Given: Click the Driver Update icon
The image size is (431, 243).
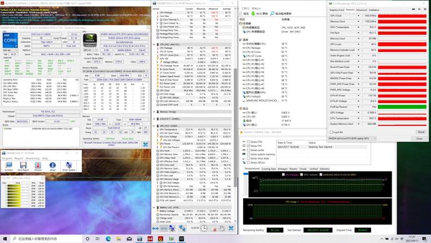Looking at the screenshot, I should click(x=69, y=166).
